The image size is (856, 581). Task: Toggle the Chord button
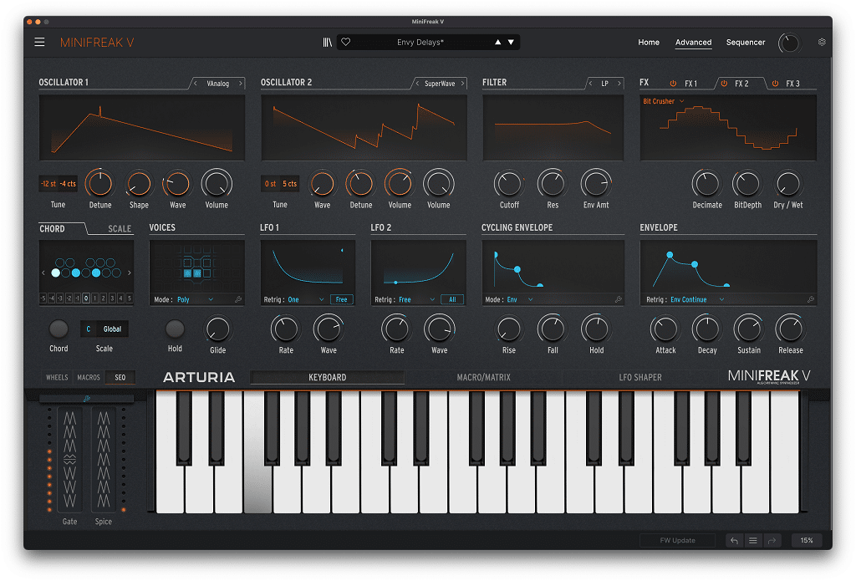click(x=59, y=329)
